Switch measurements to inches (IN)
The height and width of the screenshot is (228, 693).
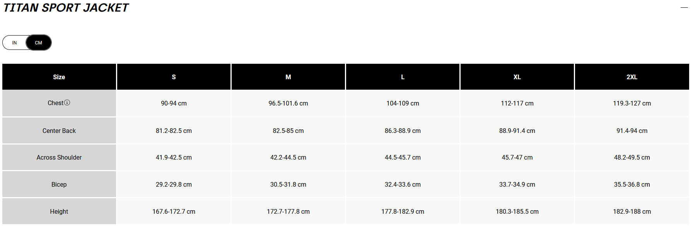click(x=14, y=43)
